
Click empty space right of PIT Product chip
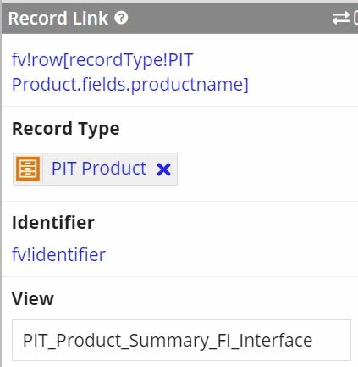coord(265,169)
